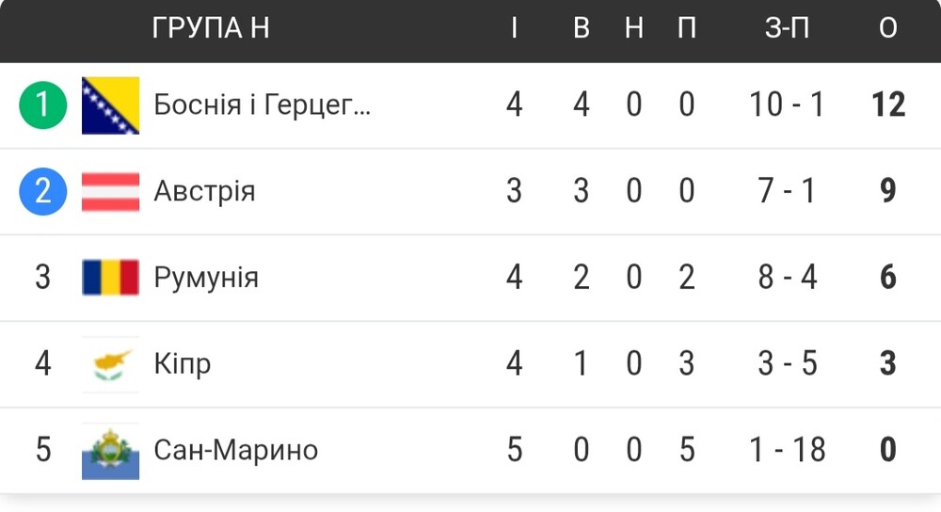This screenshot has width=941, height=512.
Task: Click the І games played column header
Action: (x=515, y=27)
